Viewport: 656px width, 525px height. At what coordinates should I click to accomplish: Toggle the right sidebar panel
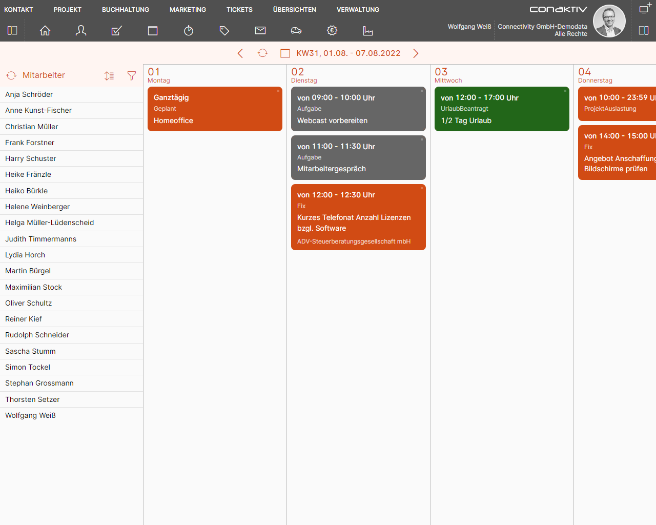tap(644, 31)
